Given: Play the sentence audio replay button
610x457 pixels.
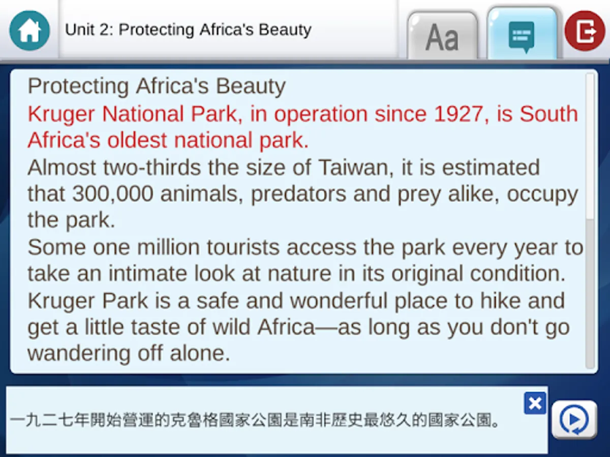Looking at the screenshot, I should tap(574, 419).
